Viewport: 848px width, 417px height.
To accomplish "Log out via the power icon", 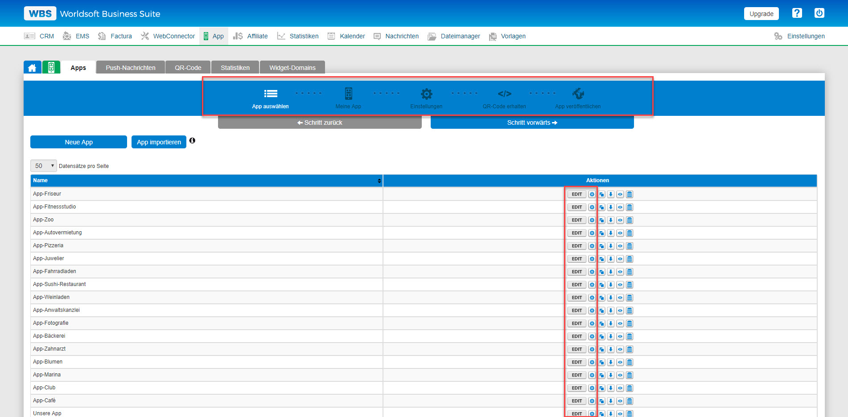I will [x=819, y=13].
